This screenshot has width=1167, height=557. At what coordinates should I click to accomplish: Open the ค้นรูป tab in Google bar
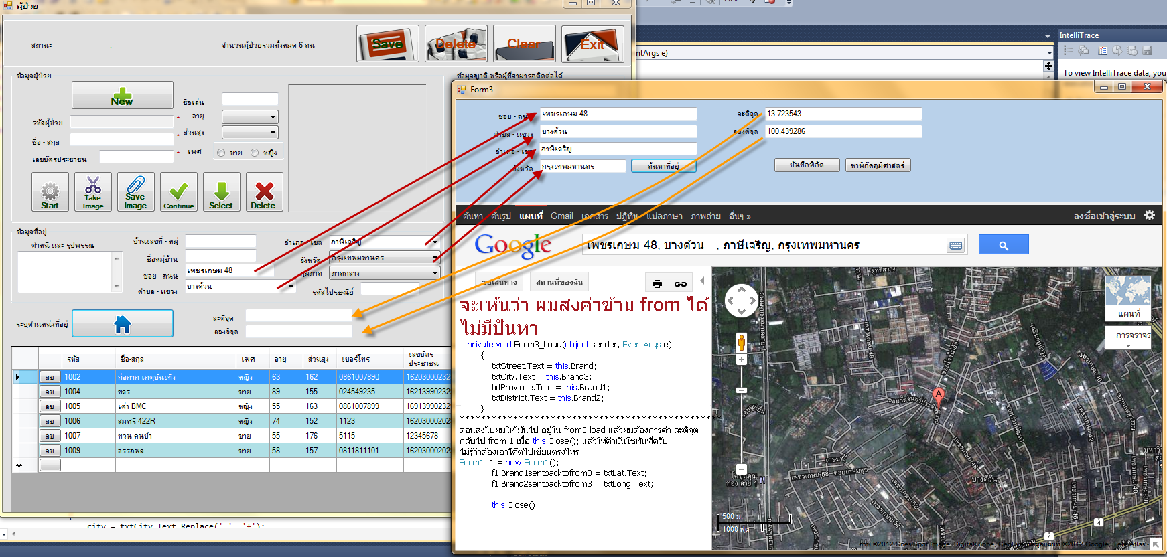[x=500, y=216]
